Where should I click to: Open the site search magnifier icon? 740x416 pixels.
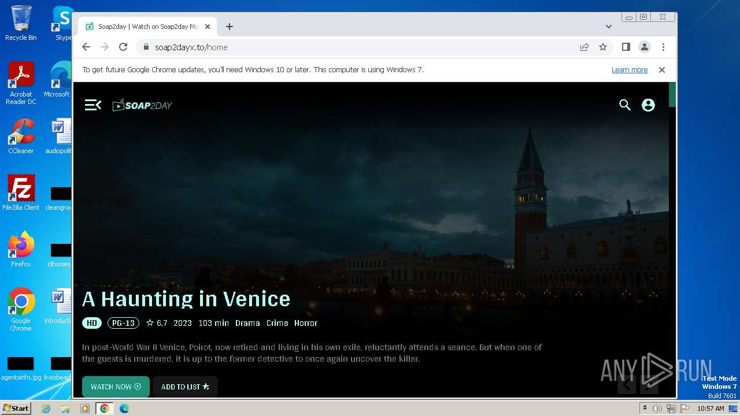click(x=625, y=105)
